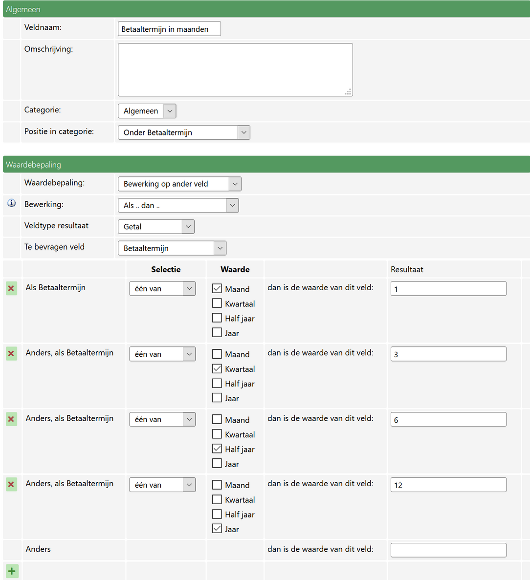
Task: Remove the rule with result value 6
Action: (x=12, y=419)
